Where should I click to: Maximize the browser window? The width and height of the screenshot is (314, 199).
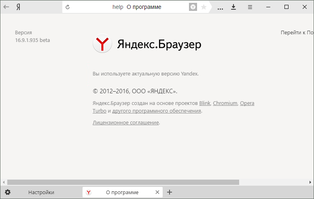coord(286,7)
